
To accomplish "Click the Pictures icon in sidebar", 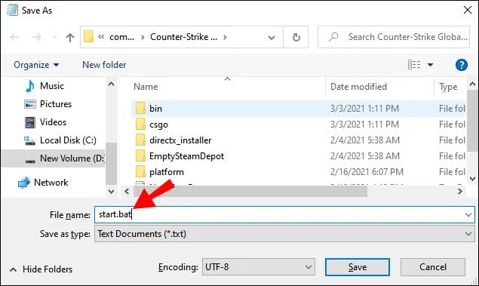I will (30, 104).
